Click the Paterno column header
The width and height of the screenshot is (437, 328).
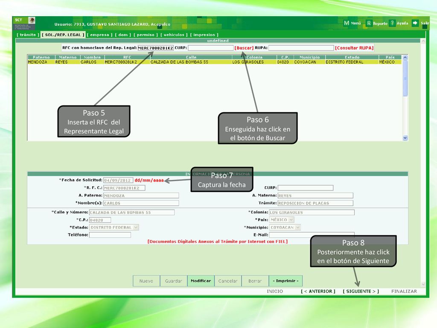(41, 57)
